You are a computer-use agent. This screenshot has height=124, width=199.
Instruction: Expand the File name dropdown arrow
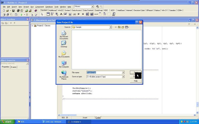click(123, 72)
